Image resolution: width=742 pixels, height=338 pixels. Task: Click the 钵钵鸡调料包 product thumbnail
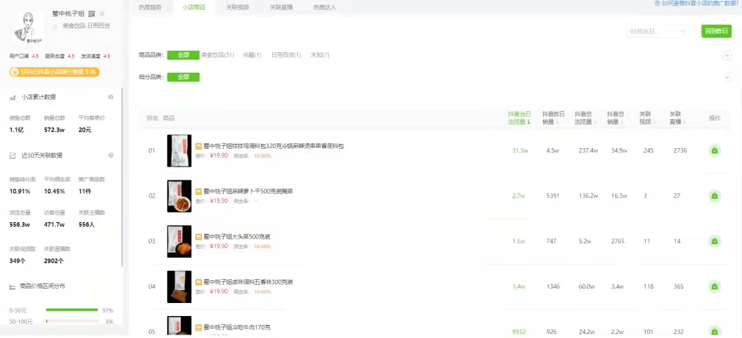179,151
